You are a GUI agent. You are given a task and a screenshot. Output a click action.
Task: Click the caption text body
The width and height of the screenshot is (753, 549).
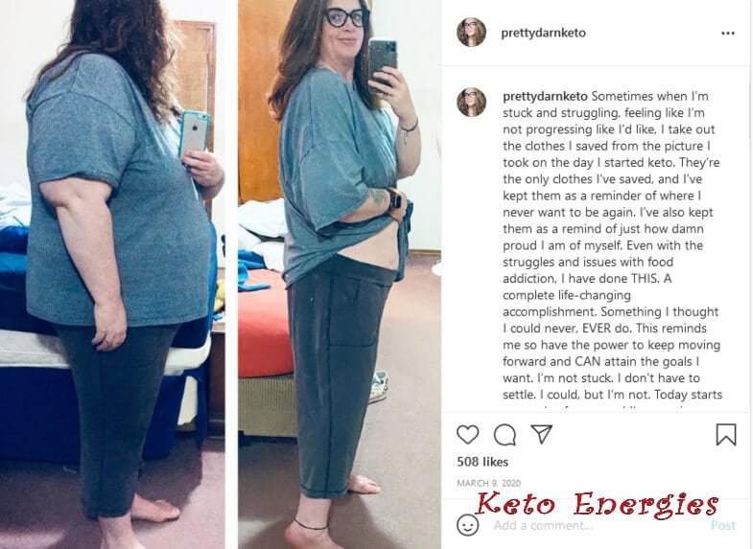click(611, 245)
